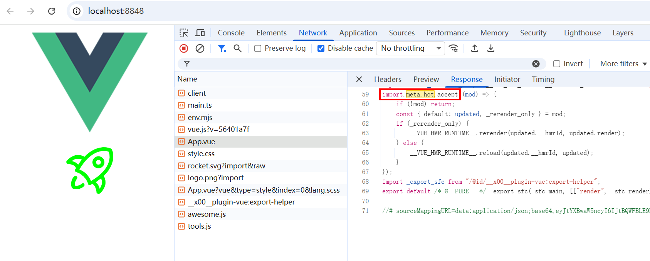Import HAR file with upload icon
The height and width of the screenshot is (261, 650).
475,48
